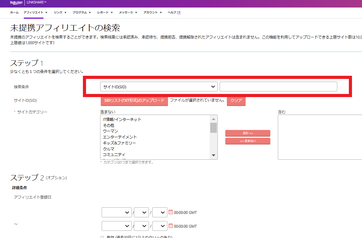Click the search condition text input field
This screenshot has height=238, width=362.
point(278,86)
